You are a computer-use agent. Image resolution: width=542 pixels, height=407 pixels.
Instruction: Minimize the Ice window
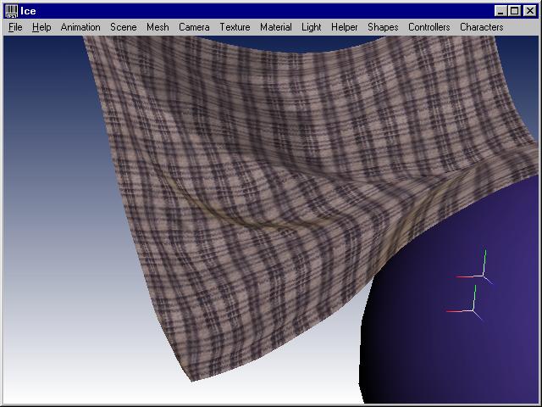tap(501, 11)
